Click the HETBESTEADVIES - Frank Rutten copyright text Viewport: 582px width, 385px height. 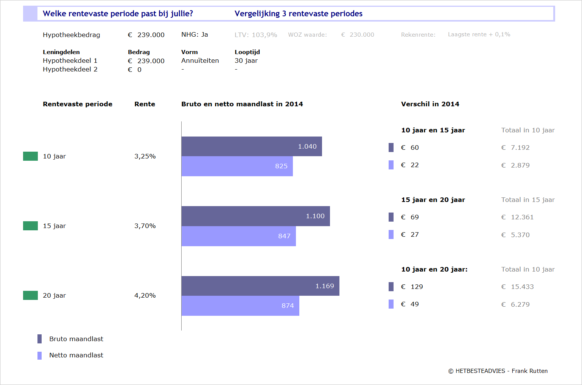(498, 371)
